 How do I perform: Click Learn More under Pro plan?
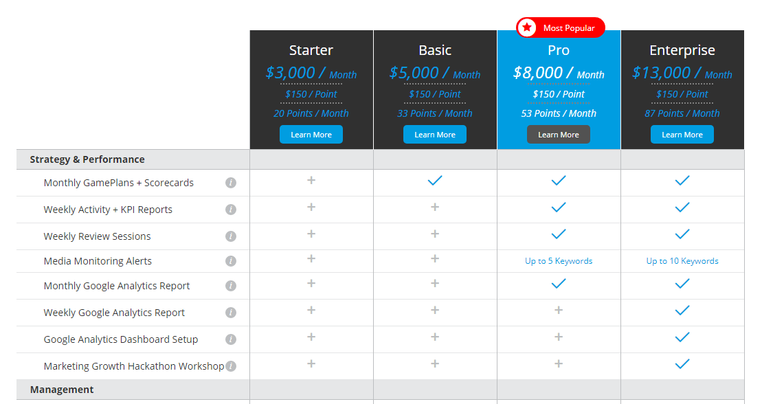(x=559, y=135)
